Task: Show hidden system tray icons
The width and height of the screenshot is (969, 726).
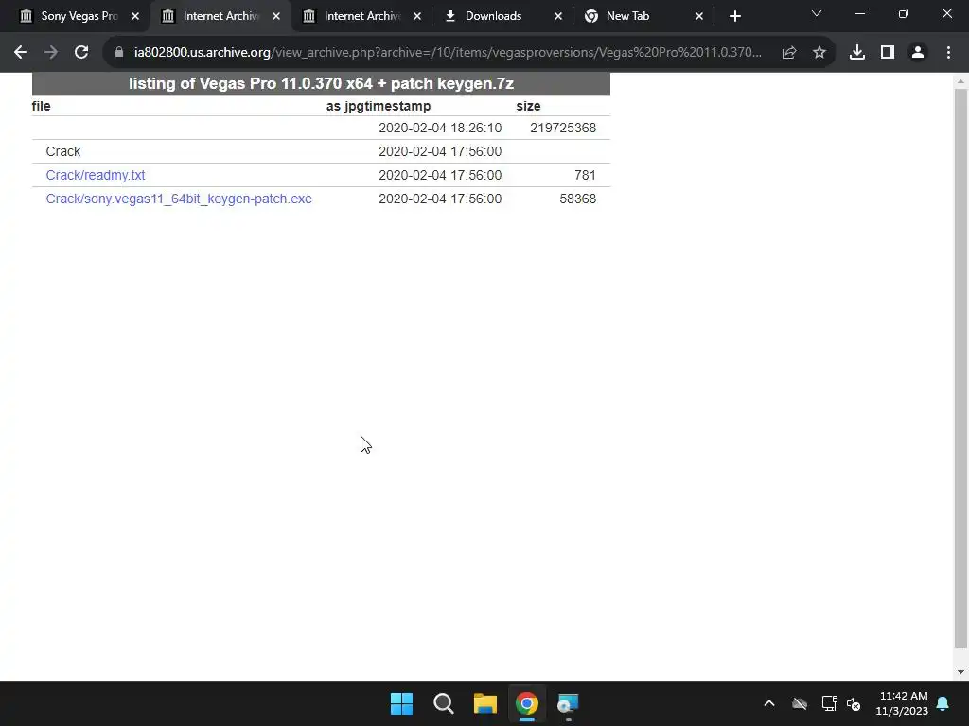Action: click(x=769, y=703)
